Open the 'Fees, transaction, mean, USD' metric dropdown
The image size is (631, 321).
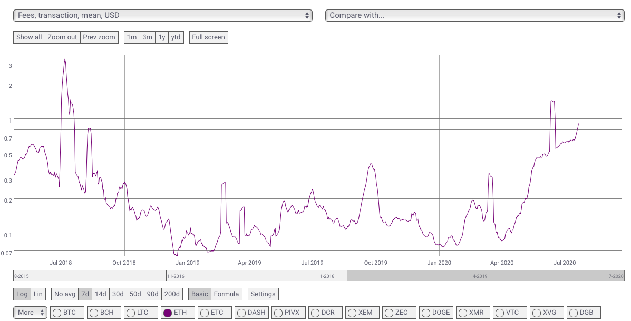[162, 16]
